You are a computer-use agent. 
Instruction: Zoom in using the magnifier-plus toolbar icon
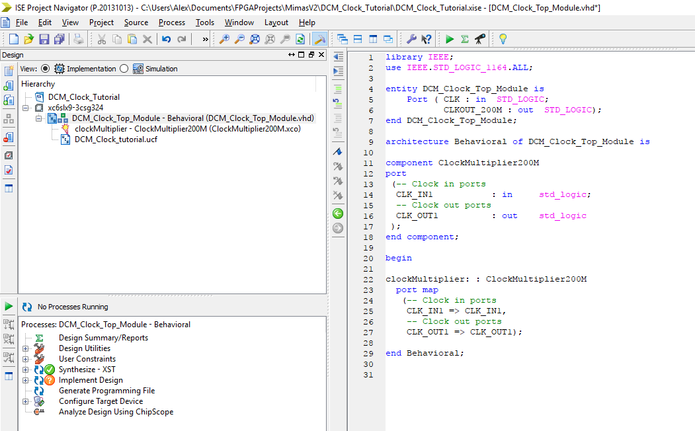click(224, 39)
